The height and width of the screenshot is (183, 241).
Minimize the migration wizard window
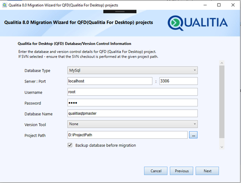205,5
